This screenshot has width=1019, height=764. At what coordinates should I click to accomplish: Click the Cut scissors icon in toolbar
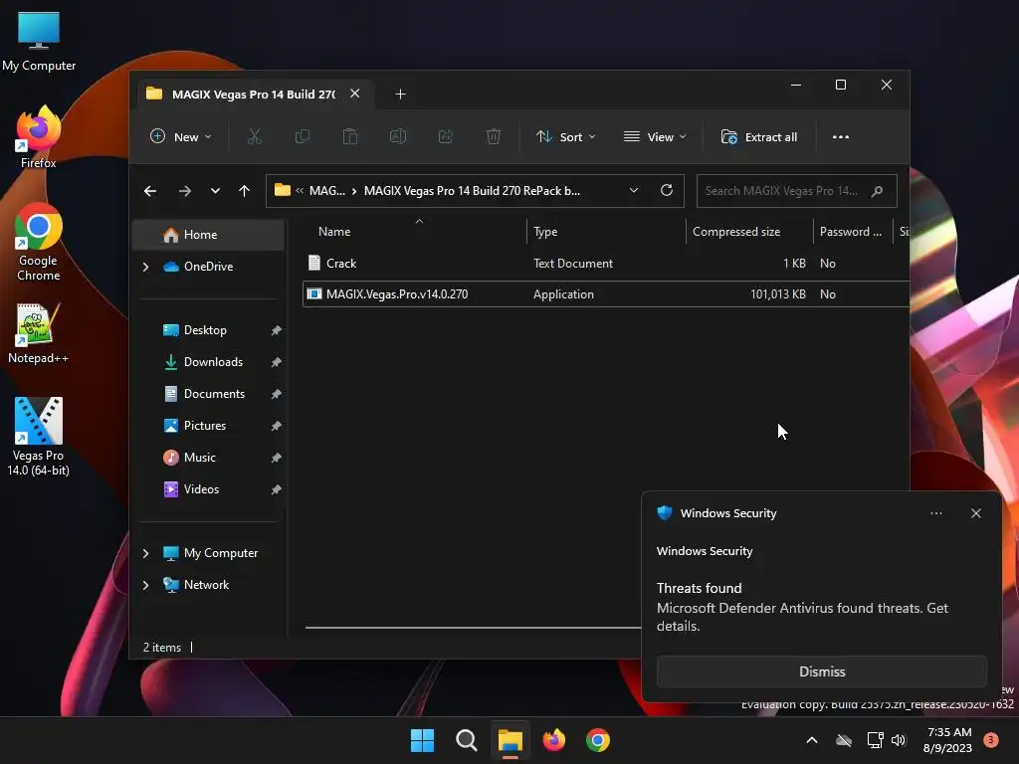(254, 137)
